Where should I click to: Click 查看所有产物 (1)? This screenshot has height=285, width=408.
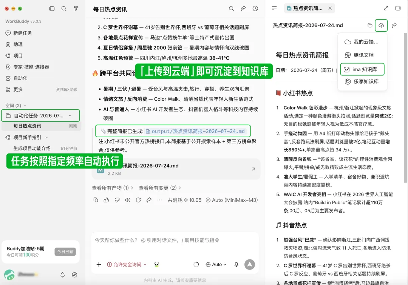click(x=113, y=188)
